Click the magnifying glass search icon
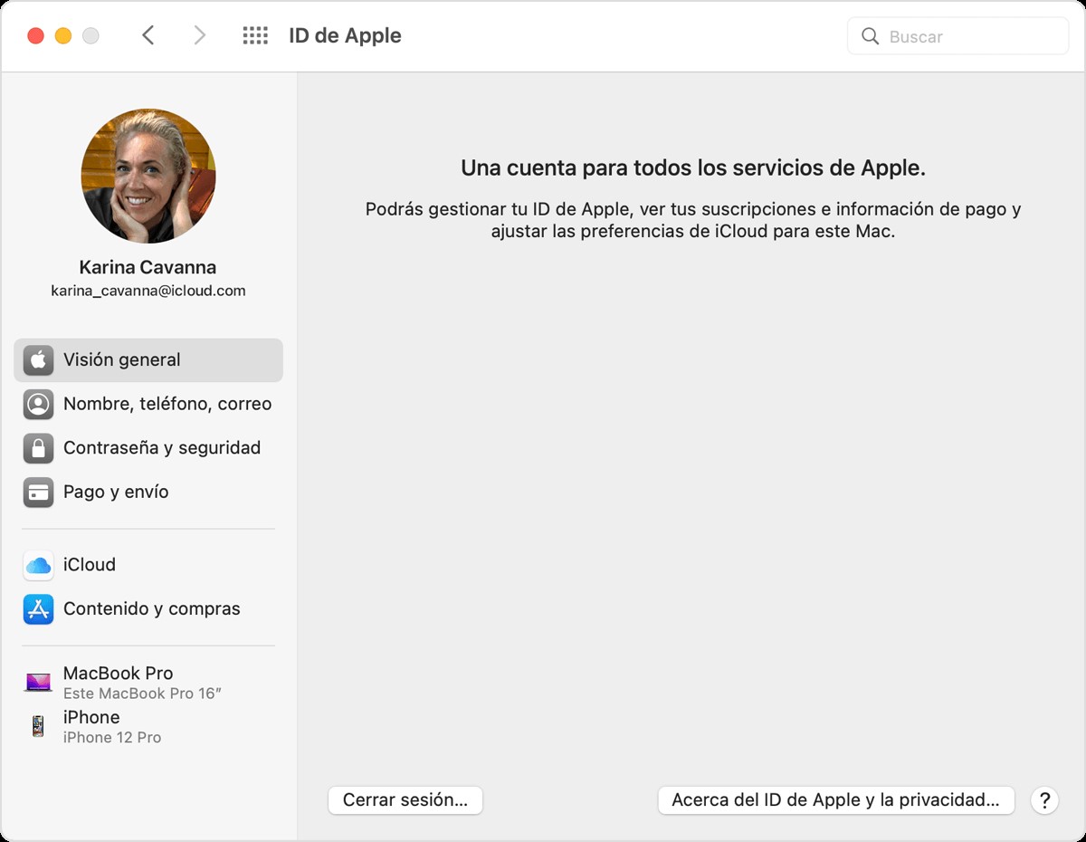1086x842 pixels. [871, 36]
